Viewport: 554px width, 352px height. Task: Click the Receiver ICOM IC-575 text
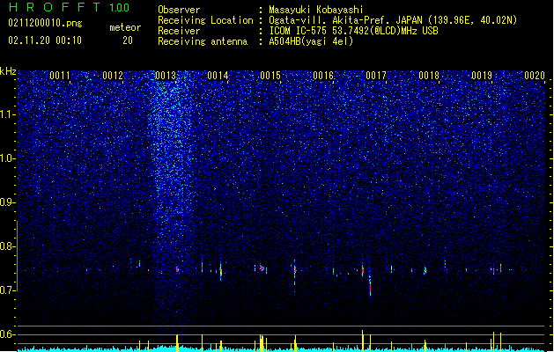pyautogui.click(x=353, y=31)
